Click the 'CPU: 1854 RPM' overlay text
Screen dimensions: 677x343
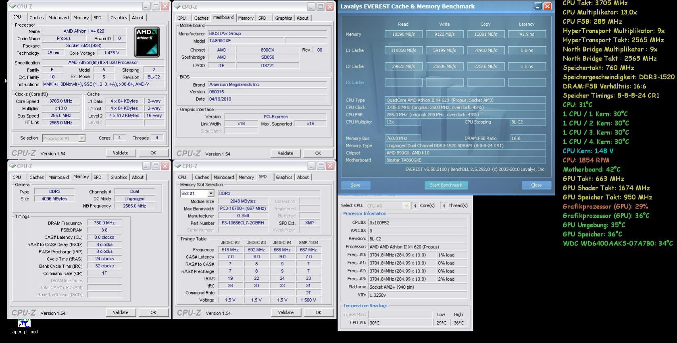point(586,160)
